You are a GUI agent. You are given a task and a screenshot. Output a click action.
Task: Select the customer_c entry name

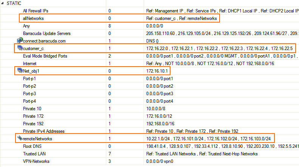click(x=33, y=49)
